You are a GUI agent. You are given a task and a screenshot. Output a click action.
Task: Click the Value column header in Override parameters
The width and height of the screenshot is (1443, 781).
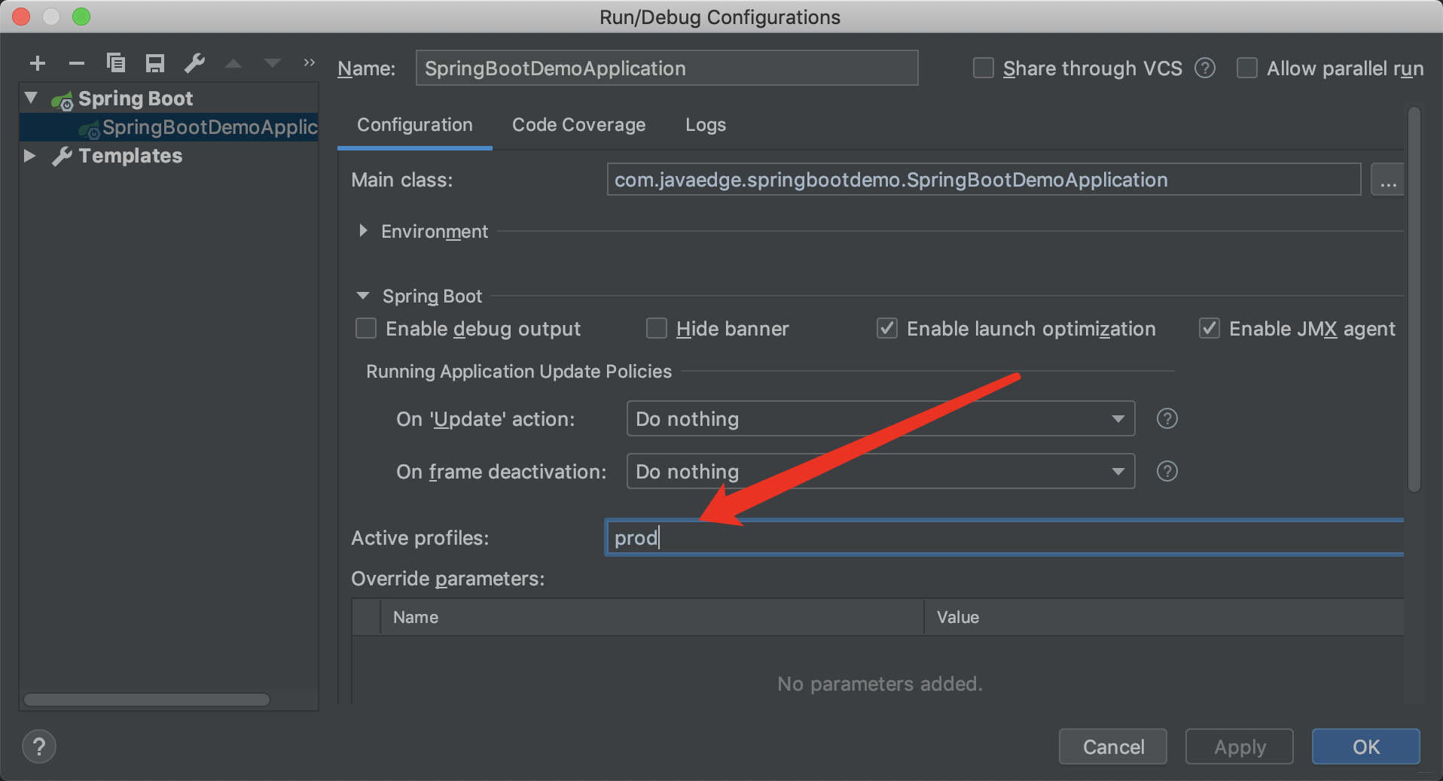1164,617
